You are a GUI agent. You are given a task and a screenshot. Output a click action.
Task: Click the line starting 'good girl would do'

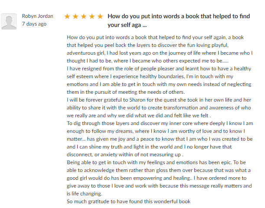159,178
